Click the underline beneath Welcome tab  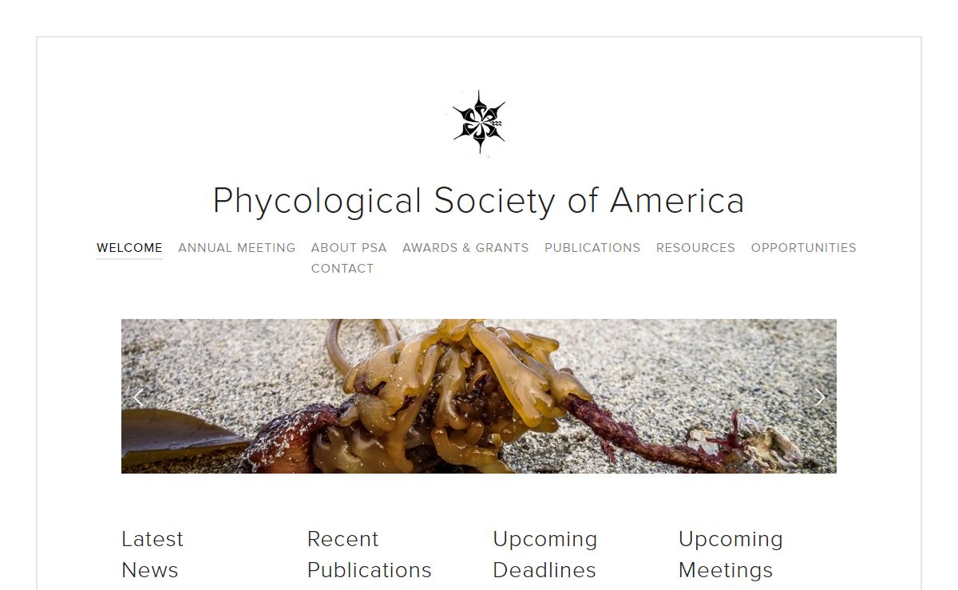[x=129, y=258]
